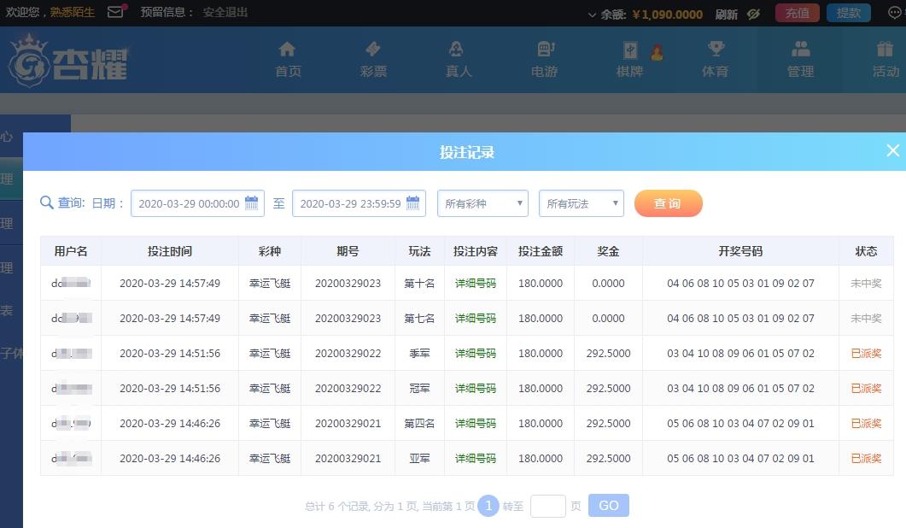
Task: Go to 首页 home icon
Action: 288,50
